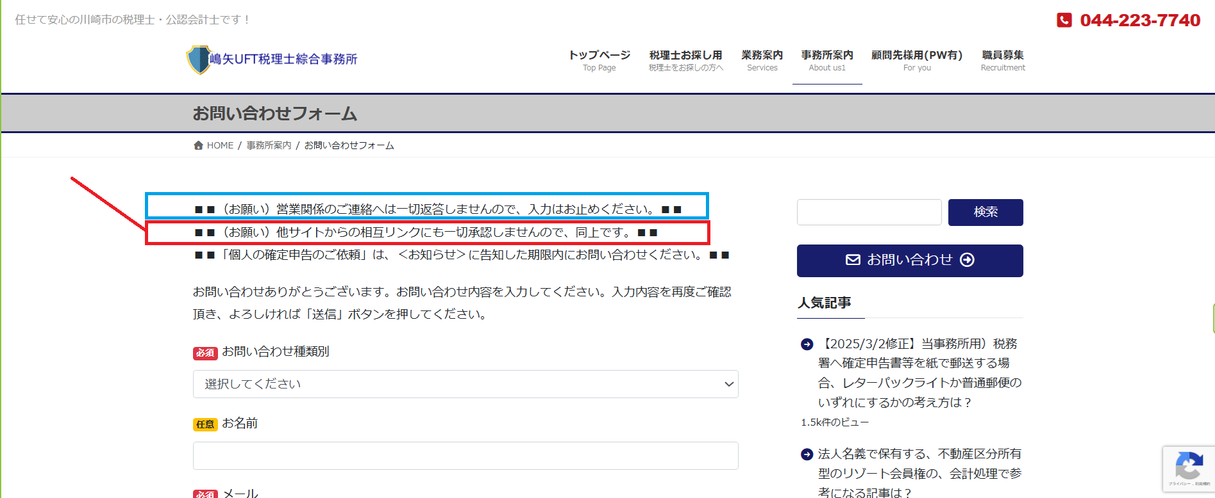This screenshot has width=1215, height=498.
Task: Open the 業務案内 Services menu
Action: pos(762,60)
